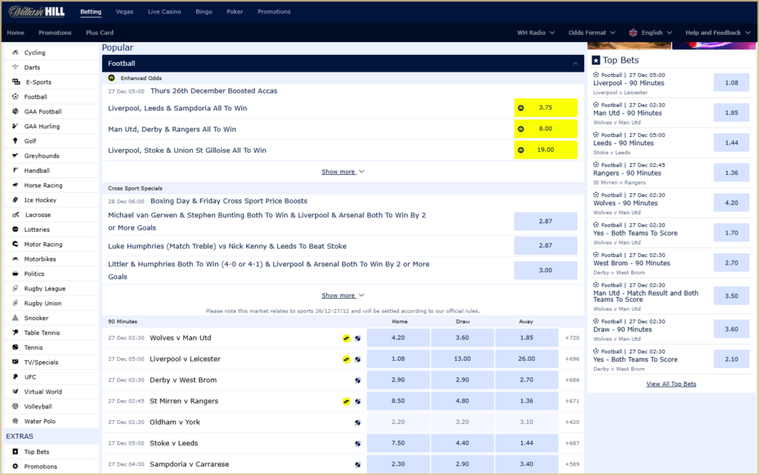Viewport: 759px width, 475px height.
Task: Select 8.00 odds for Man Utd, Derby & Rangers
Action: tap(546, 129)
